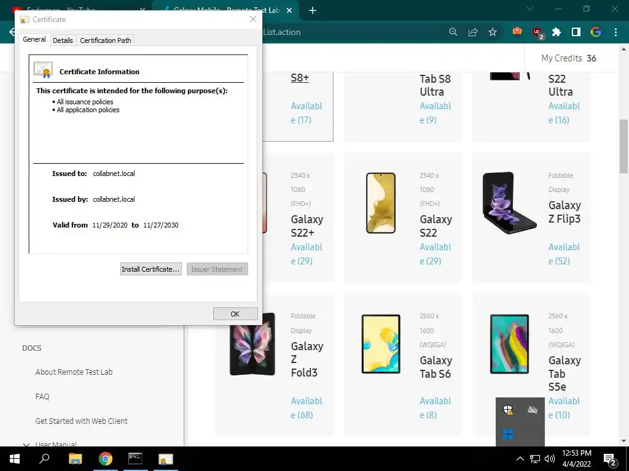629x471 pixels.
Task: Open the uBlock Origin extension icon
Action: (537, 33)
